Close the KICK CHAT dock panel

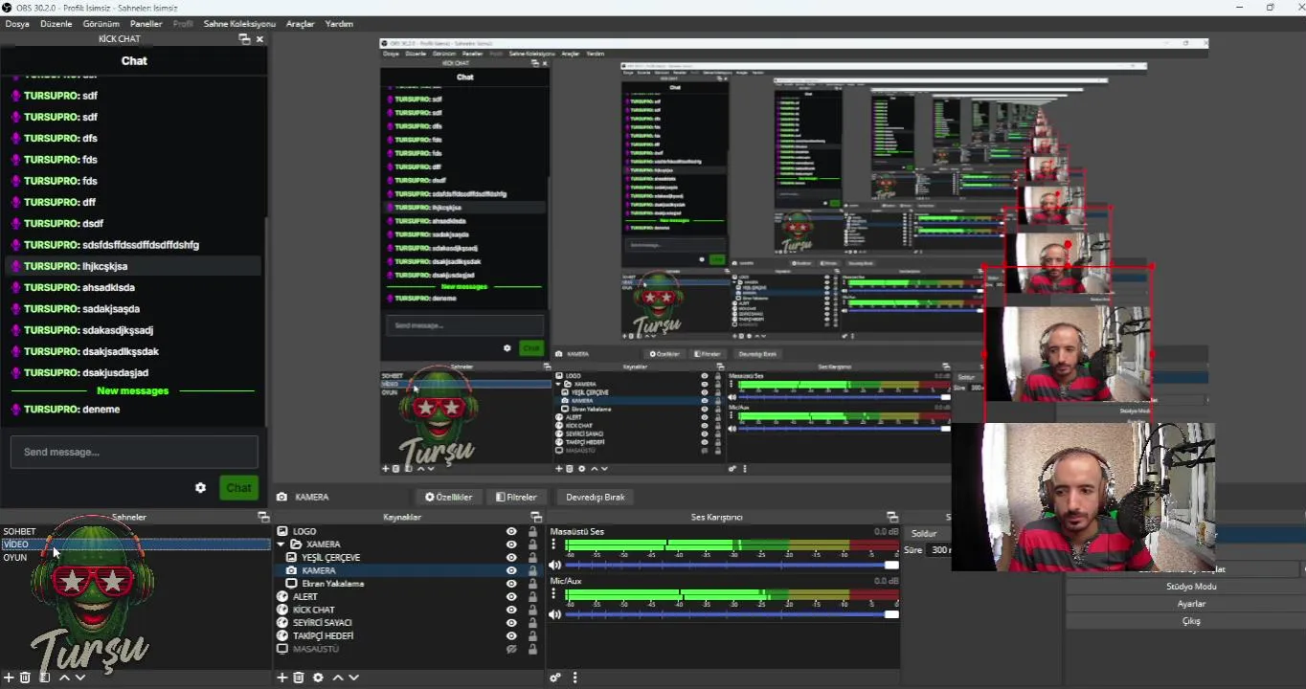(259, 39)
